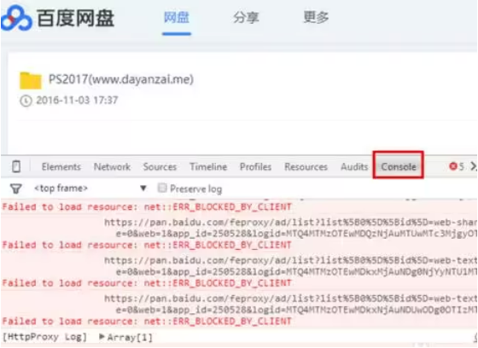Click the 网盘 navigation tab
Screen dimensions: 478x348
pyautogui.click(x=177, y=17)
